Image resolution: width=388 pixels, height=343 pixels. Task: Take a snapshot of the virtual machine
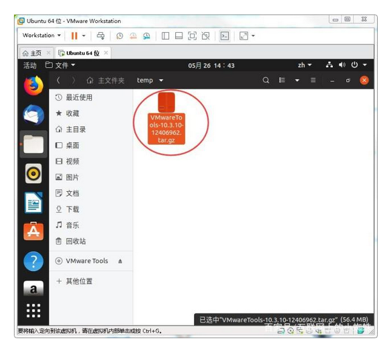(x=119, y=36)
